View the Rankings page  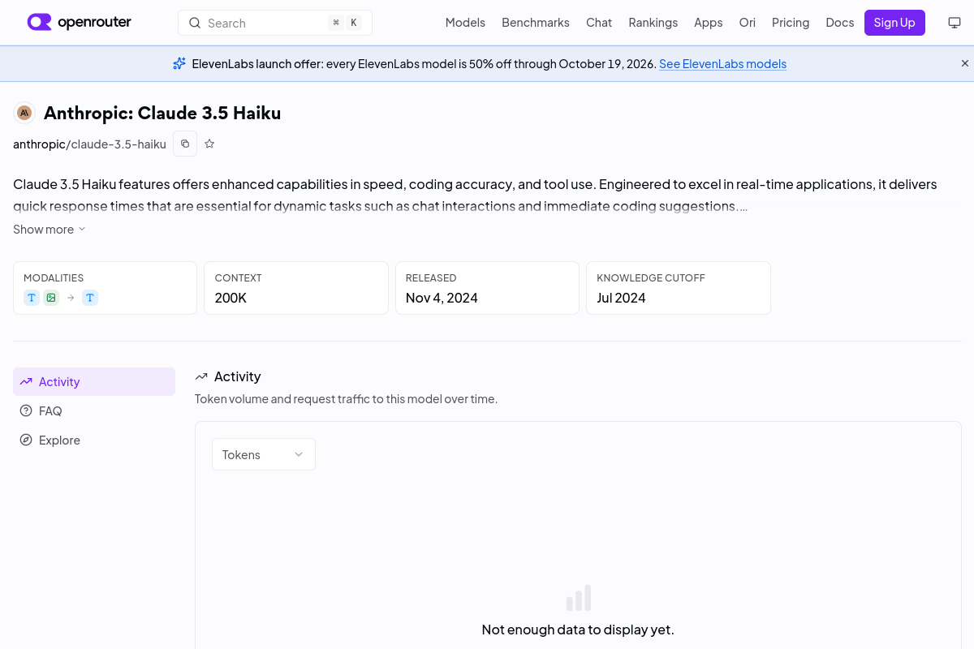pos(653,23)
